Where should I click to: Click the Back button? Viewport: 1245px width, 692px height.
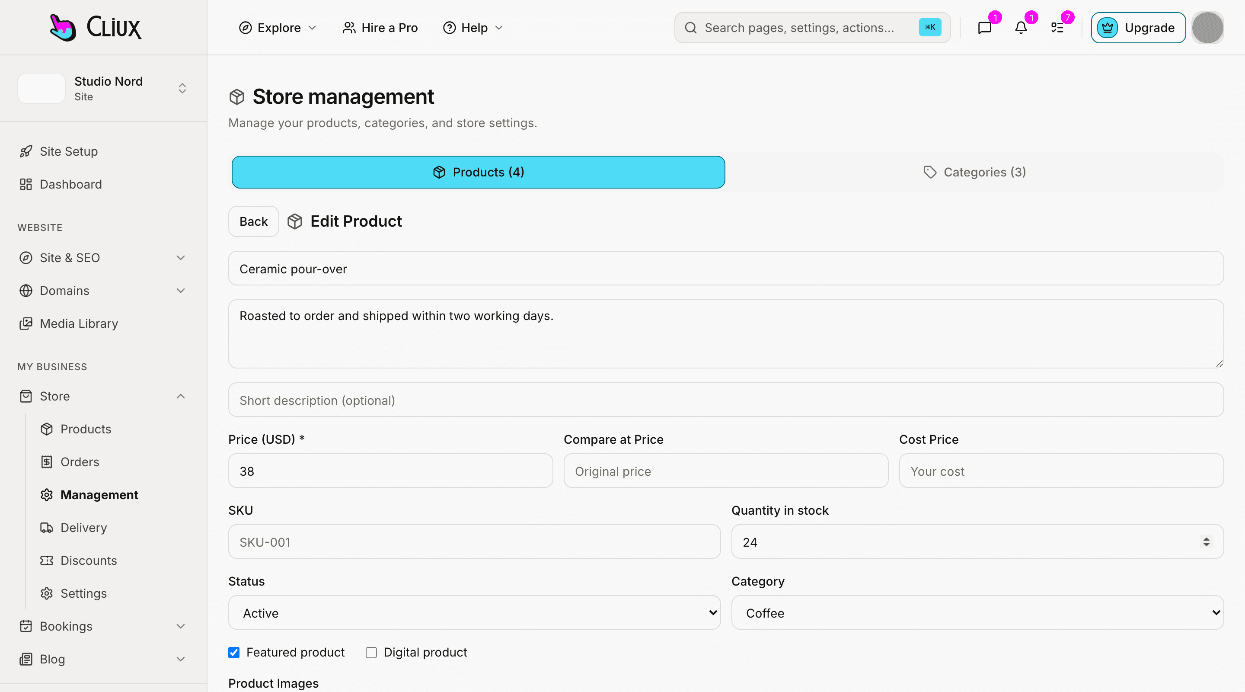pyautogui.click(x=253, y=221)
